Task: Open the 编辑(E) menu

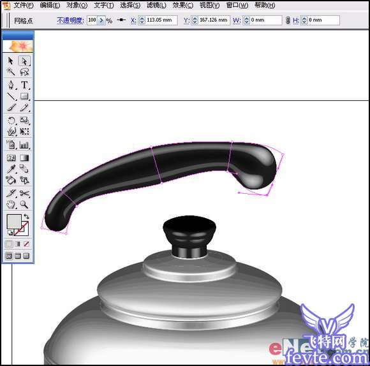Action: click(x=50, y=5)
